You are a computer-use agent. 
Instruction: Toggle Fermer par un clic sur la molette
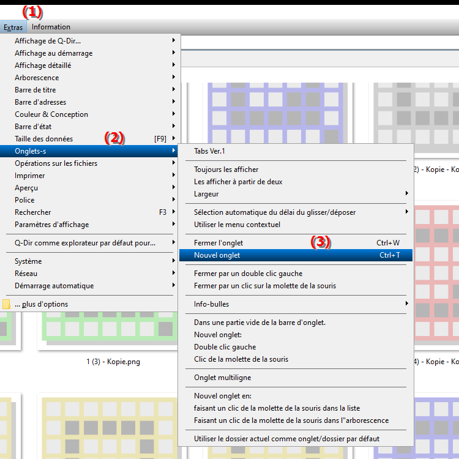(296, 286)
